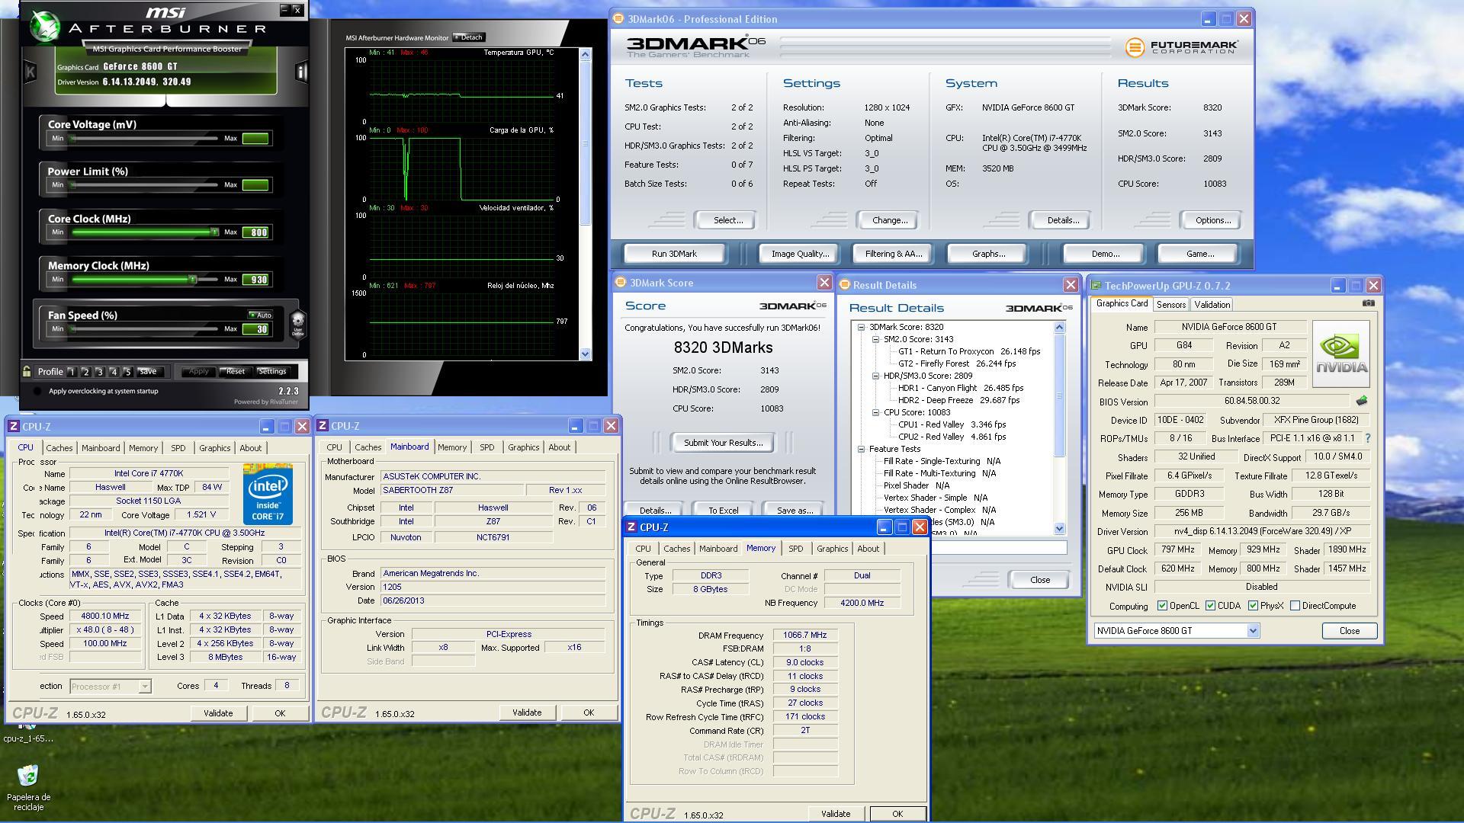
Task: Click the Memory Clock value field 930
Action: pyautogui.click(x=255, y=280)
